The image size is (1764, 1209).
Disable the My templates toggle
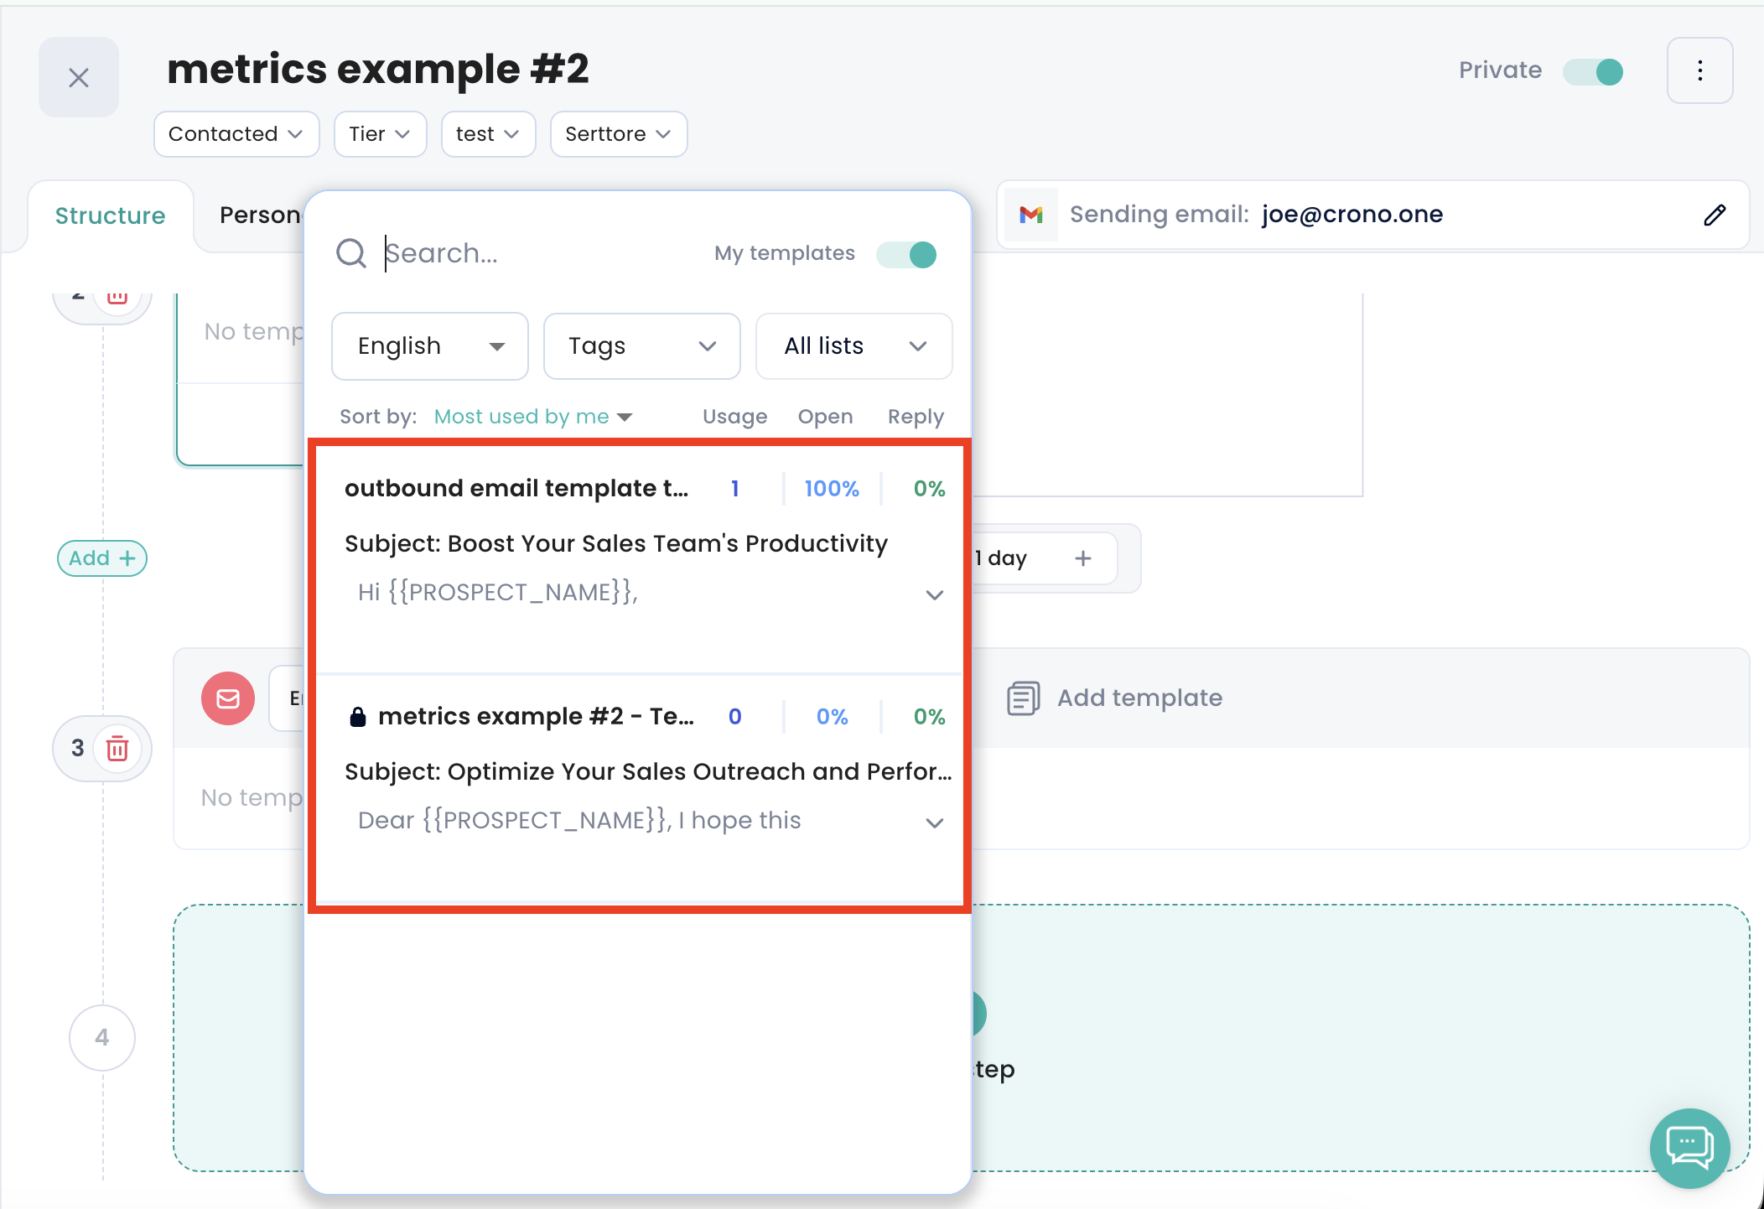907,254
